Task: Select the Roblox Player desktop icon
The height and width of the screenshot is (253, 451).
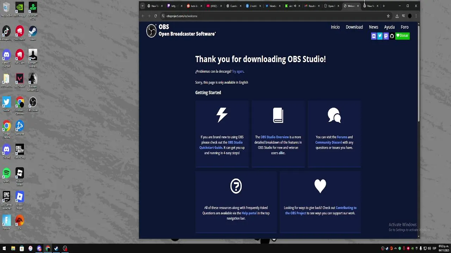Action: 19,200
